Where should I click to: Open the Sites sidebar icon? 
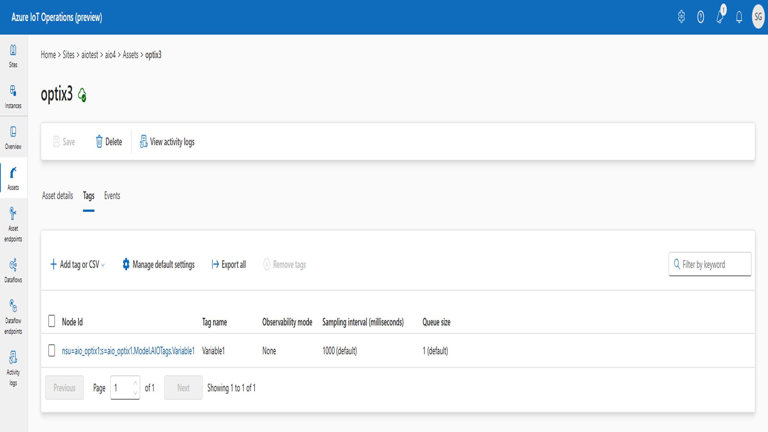coord(13,56)
